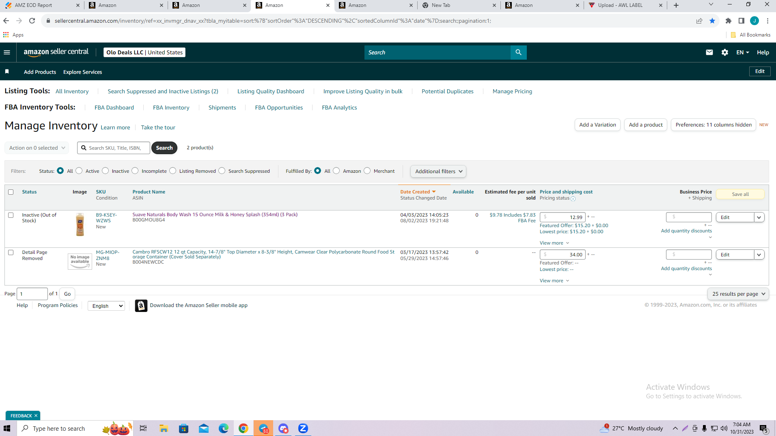Open Task View on the taskbar

(143, 428)
